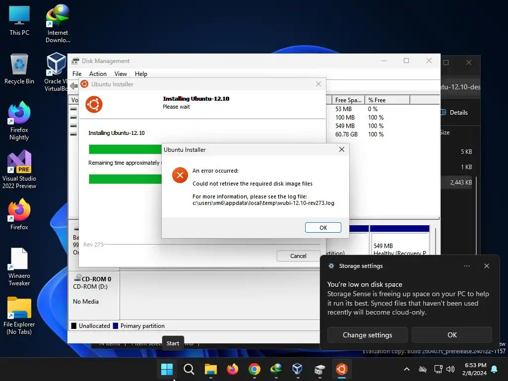Open the clock and date panel
508x381 pixels.
pyautogui.click(x=475, y=369)
